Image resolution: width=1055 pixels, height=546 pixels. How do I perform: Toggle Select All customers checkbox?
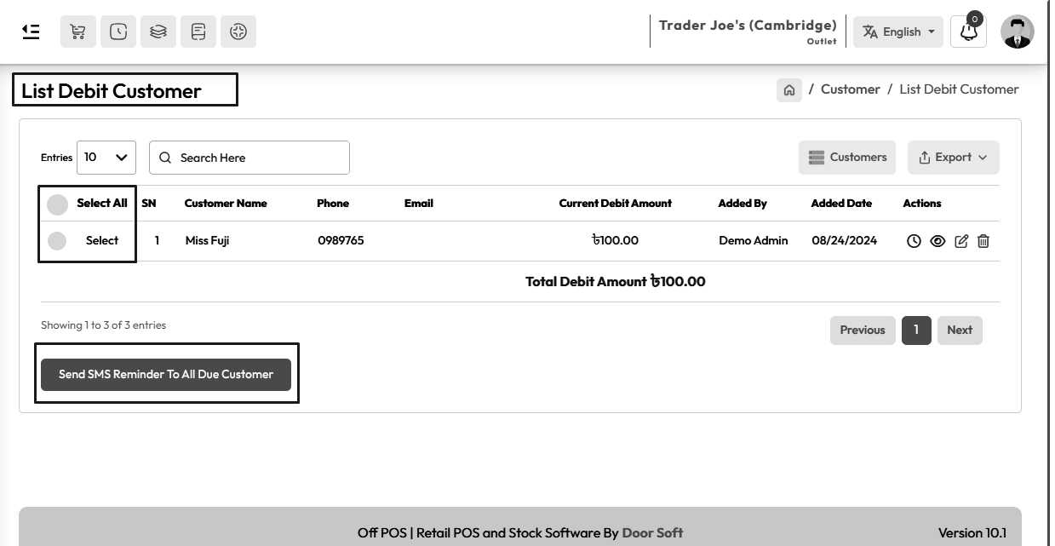point(57,204)
